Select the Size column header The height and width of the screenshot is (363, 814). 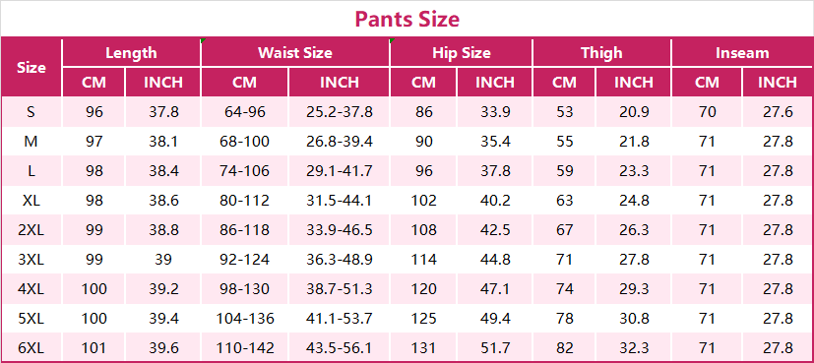pyautogui.click(x=31, y=68)
